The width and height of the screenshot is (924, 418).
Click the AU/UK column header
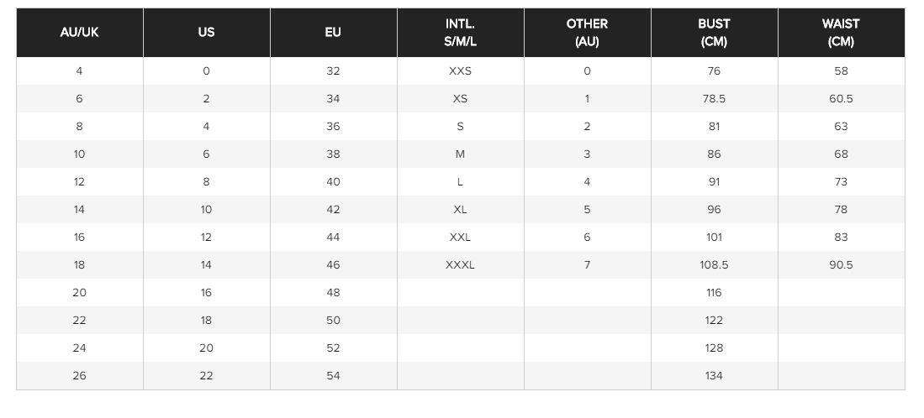[x=80, y=33]
